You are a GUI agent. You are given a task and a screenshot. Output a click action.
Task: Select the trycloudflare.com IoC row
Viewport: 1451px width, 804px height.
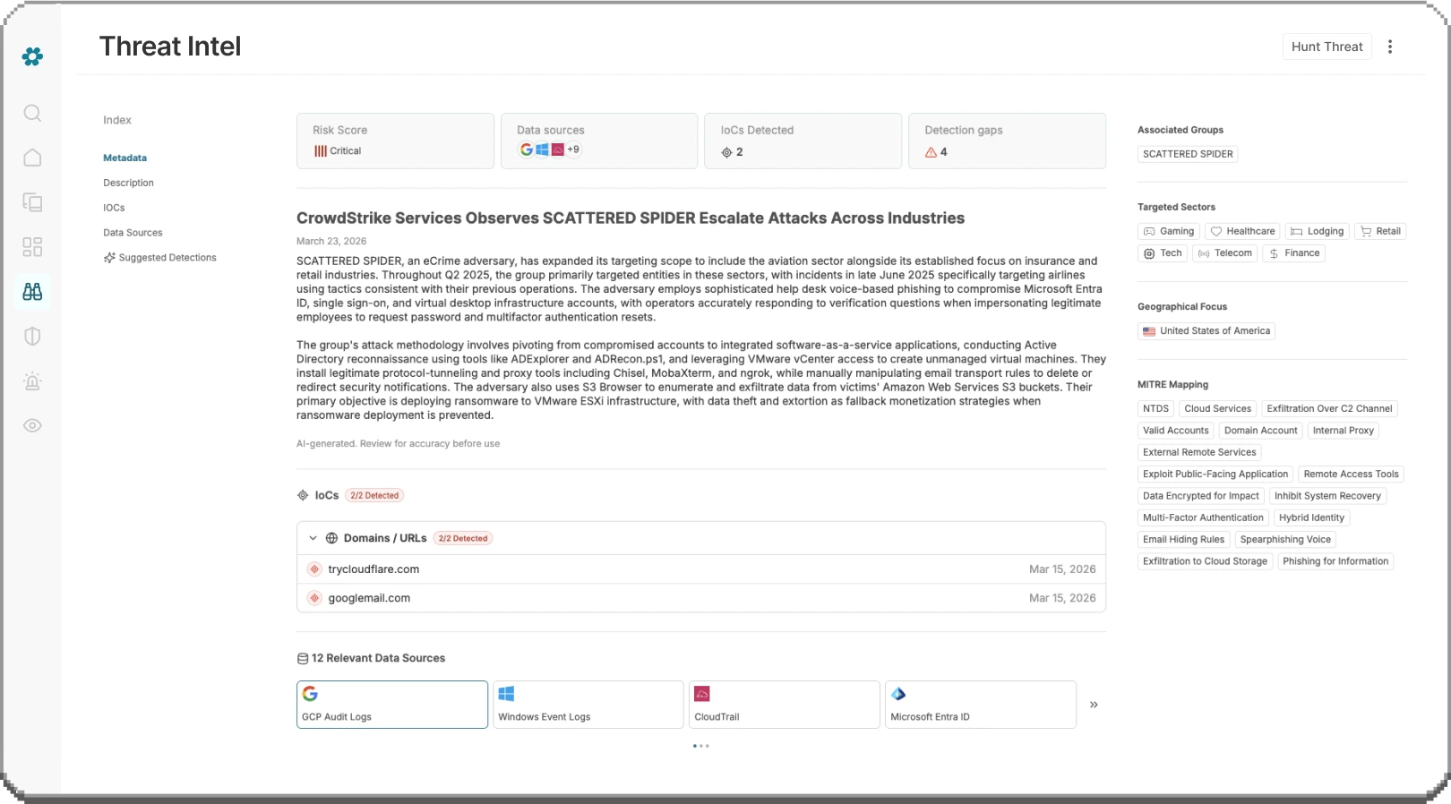click(x=701, y=569)
